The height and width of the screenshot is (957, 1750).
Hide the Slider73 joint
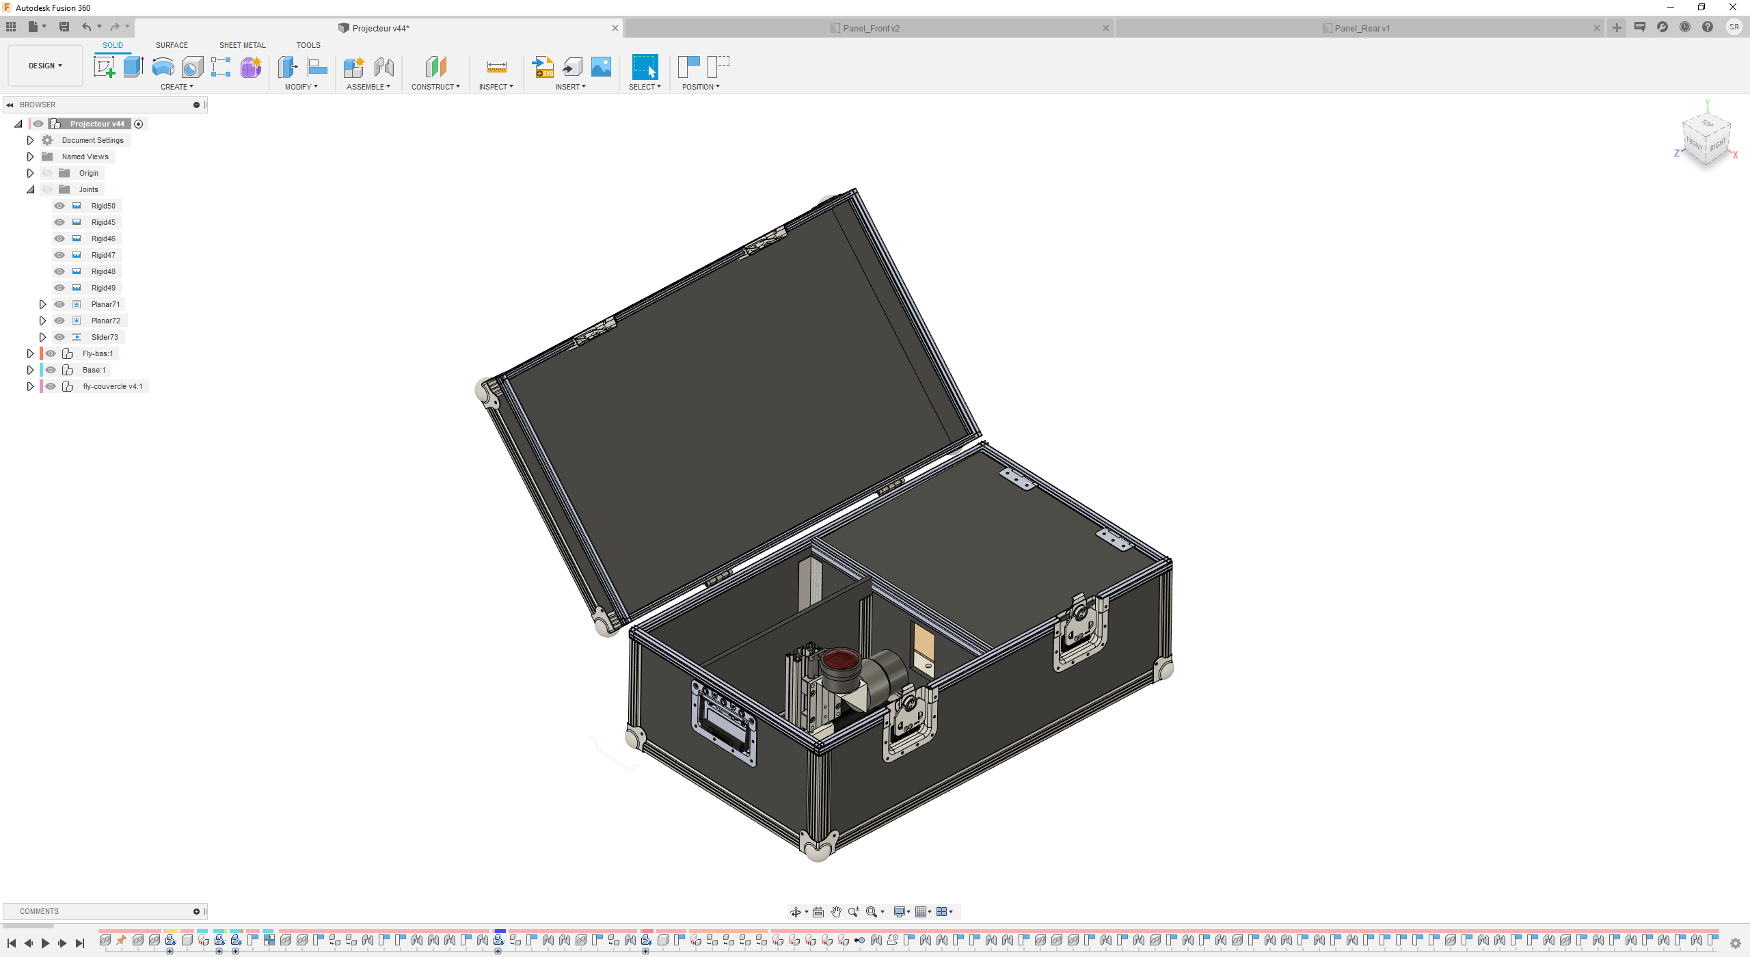pos(59,337)
